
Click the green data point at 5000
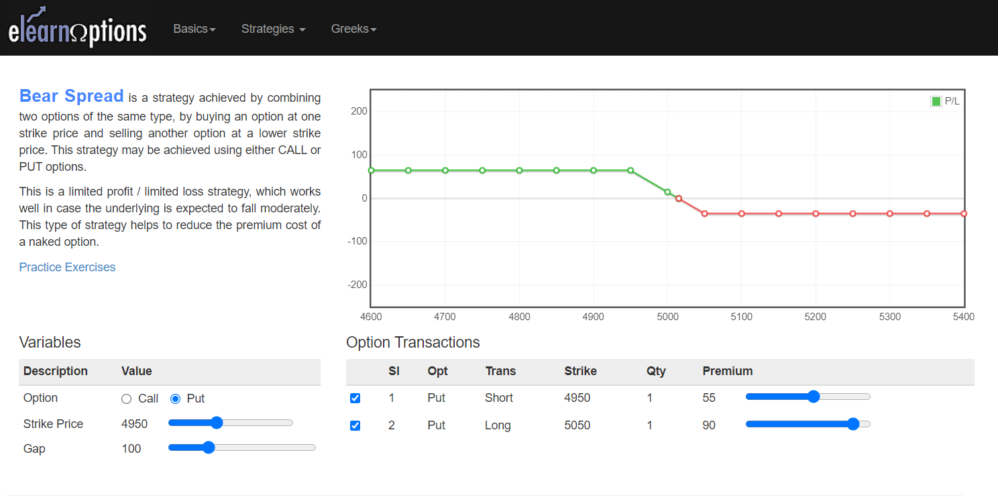[x=667, y=192]
